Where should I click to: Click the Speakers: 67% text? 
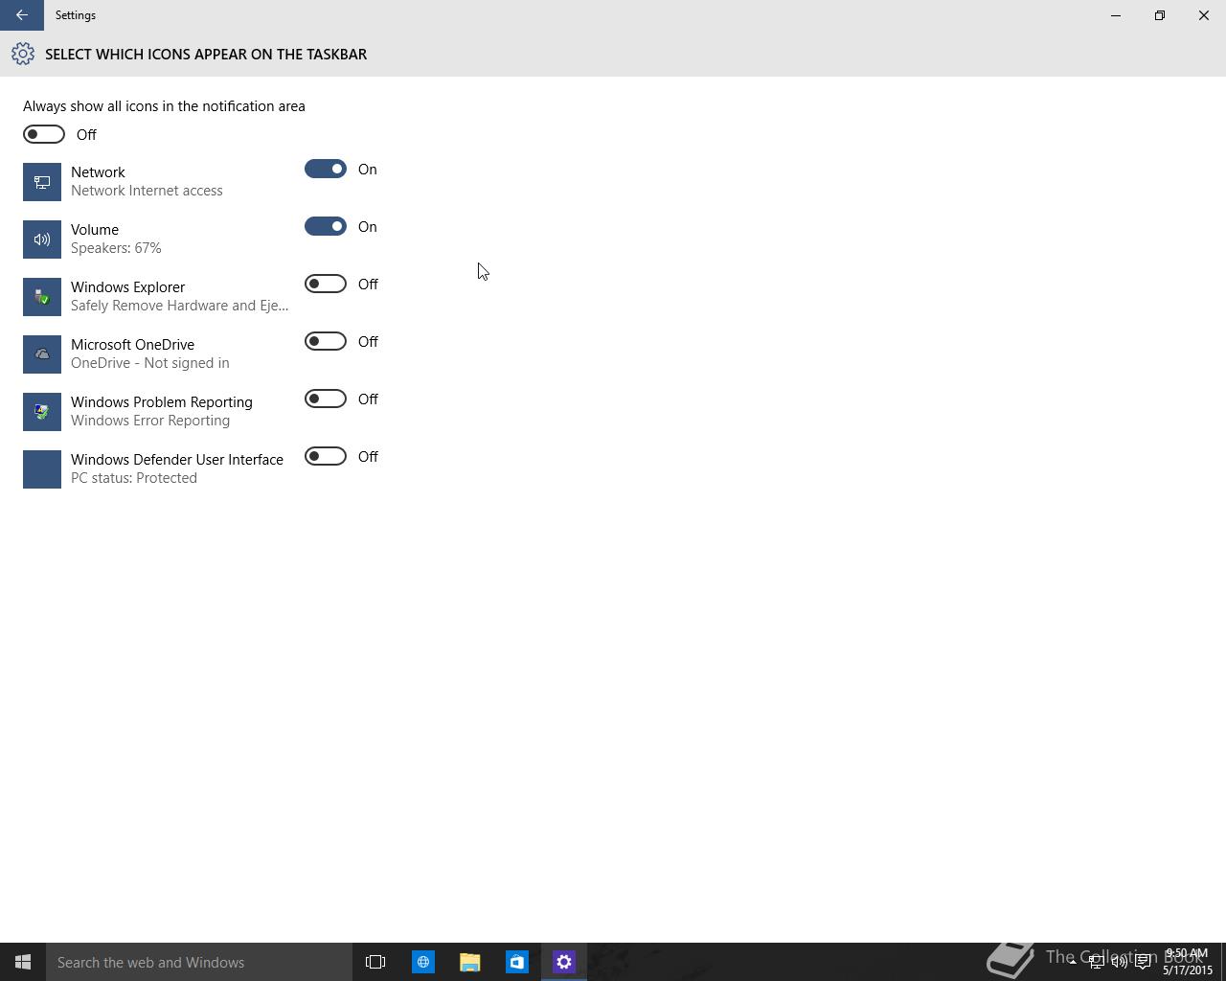coord(116,248)
